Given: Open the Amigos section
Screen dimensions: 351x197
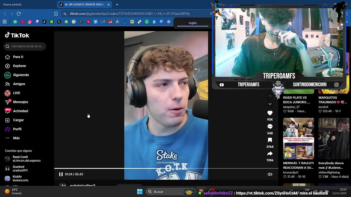Looking at the screenshot, I should [x=19, y=84].
